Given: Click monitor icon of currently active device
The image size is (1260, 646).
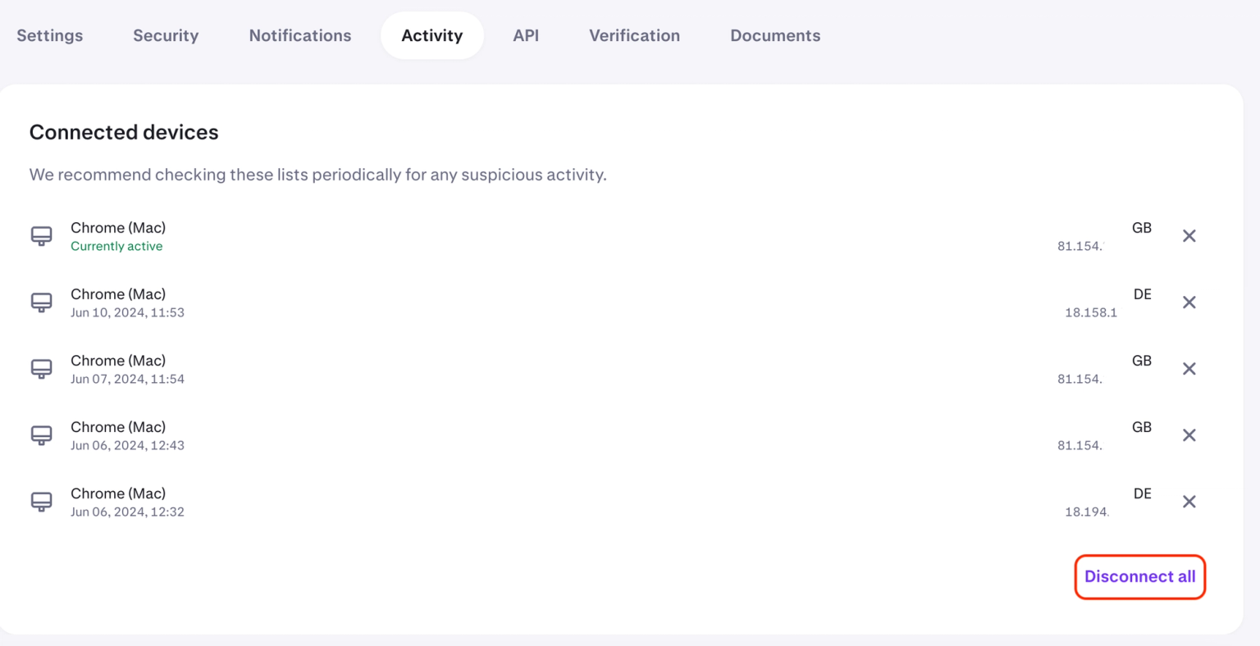Looking at the screenshot, I should pos(42,236).
